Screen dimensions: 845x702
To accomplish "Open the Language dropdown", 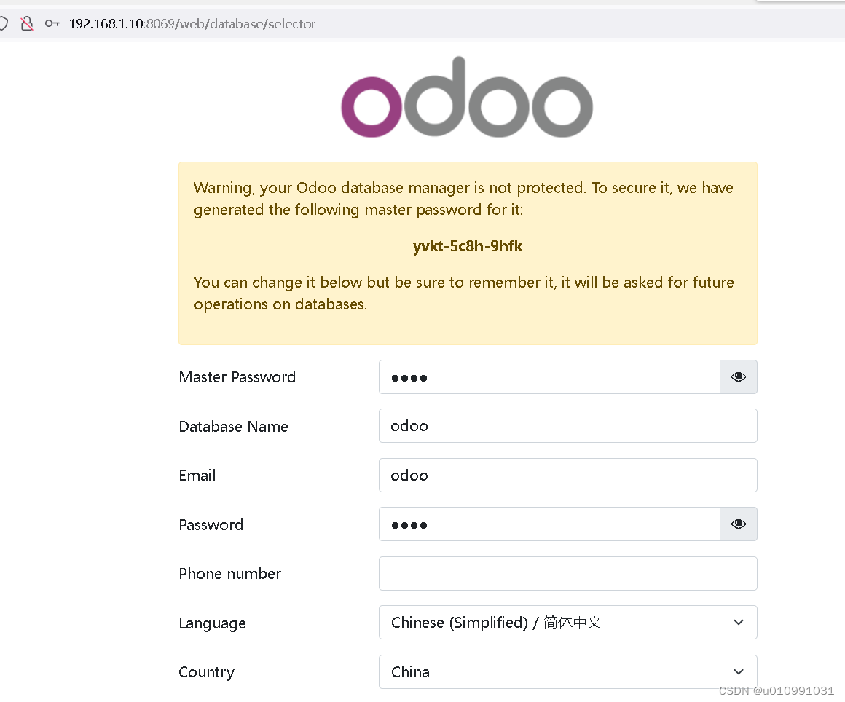I will point(567,623).
